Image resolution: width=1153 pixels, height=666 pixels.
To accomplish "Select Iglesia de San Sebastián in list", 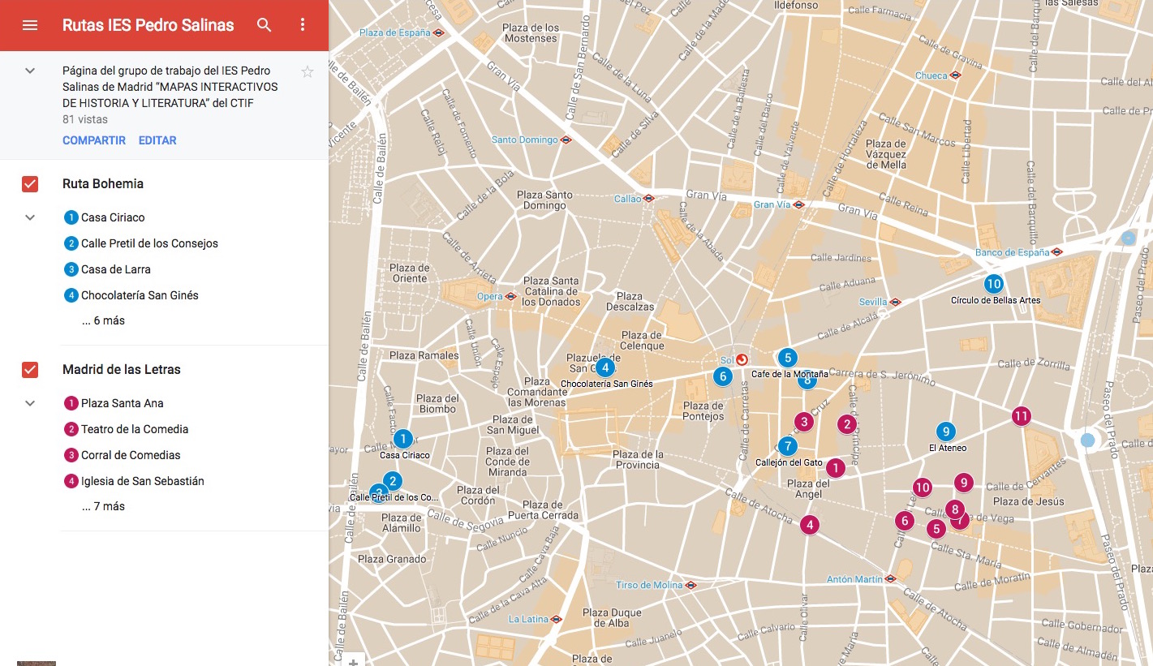I will 143,481.
